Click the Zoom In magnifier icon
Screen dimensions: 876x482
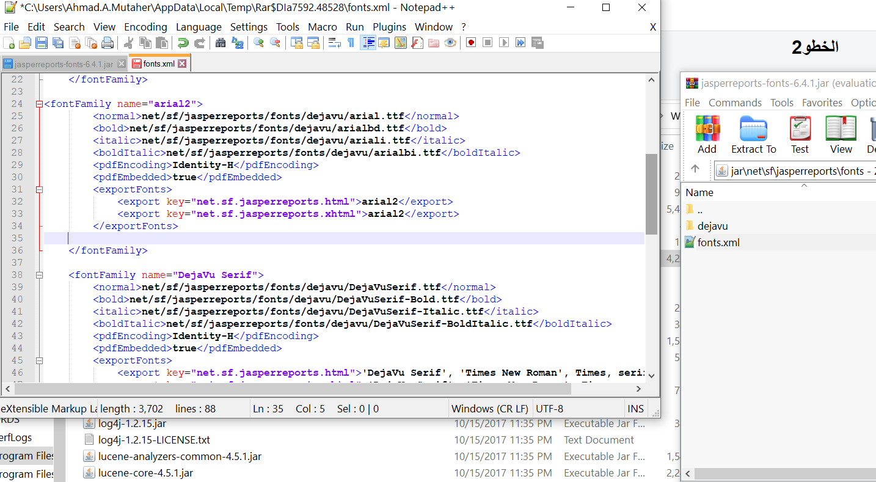[258, 43]
